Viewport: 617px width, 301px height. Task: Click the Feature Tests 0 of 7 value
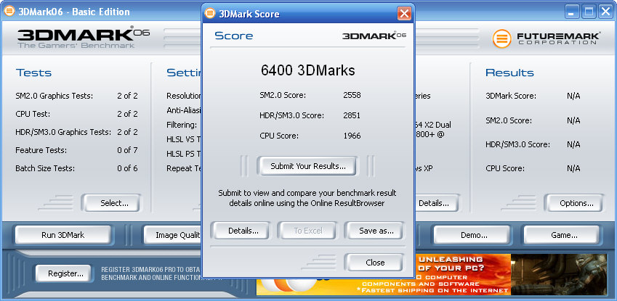pyautogui.click(x=127, y=150)
